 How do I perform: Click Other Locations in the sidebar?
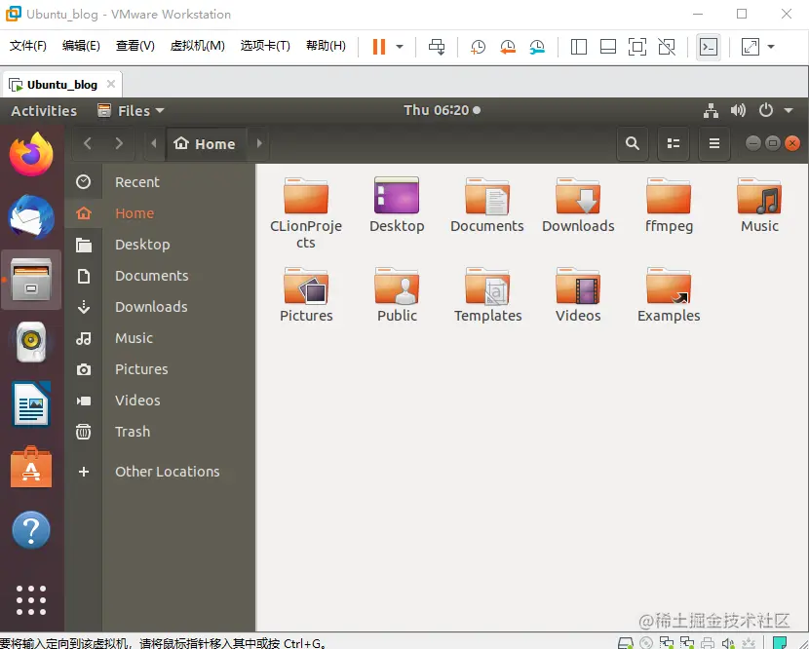pyautogui.click(x=168, y=472)
